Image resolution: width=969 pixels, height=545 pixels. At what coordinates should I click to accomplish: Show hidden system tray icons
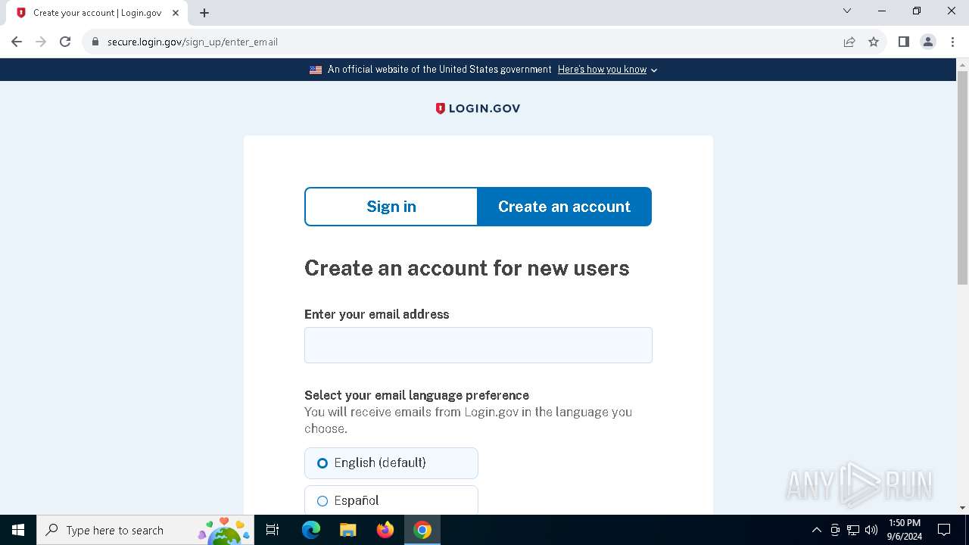coord(816,530)
